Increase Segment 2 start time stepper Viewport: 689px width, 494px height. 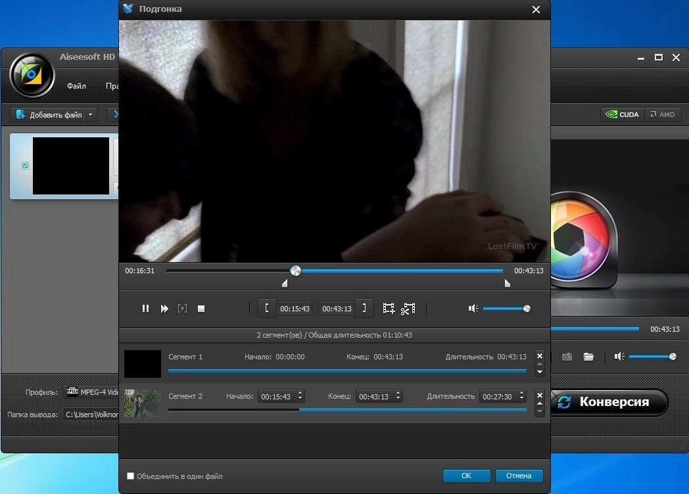pyautogui.click(x=300, y=393)
